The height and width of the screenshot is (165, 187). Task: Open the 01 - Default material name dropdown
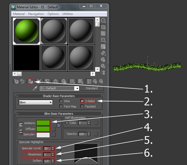point(77,89)
